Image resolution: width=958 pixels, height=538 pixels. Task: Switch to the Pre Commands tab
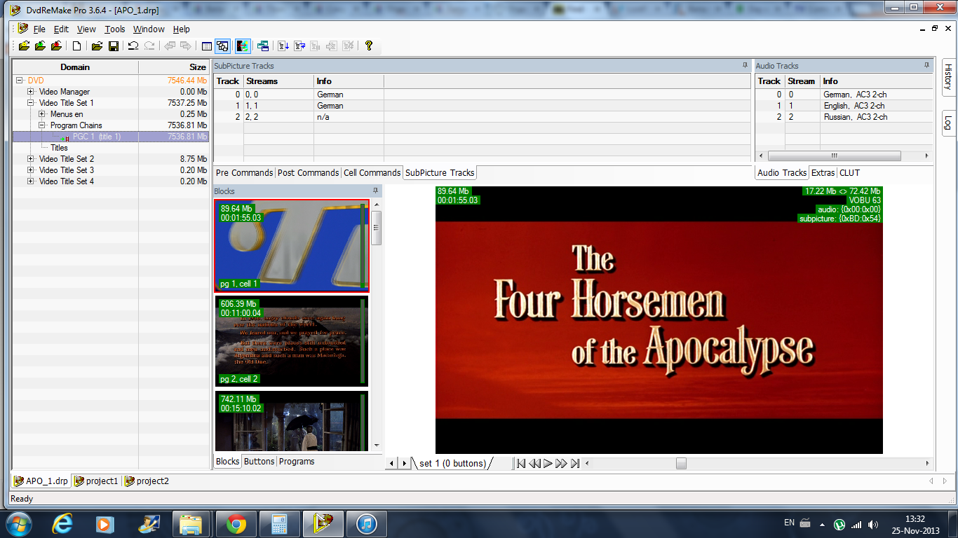point(244,172)
